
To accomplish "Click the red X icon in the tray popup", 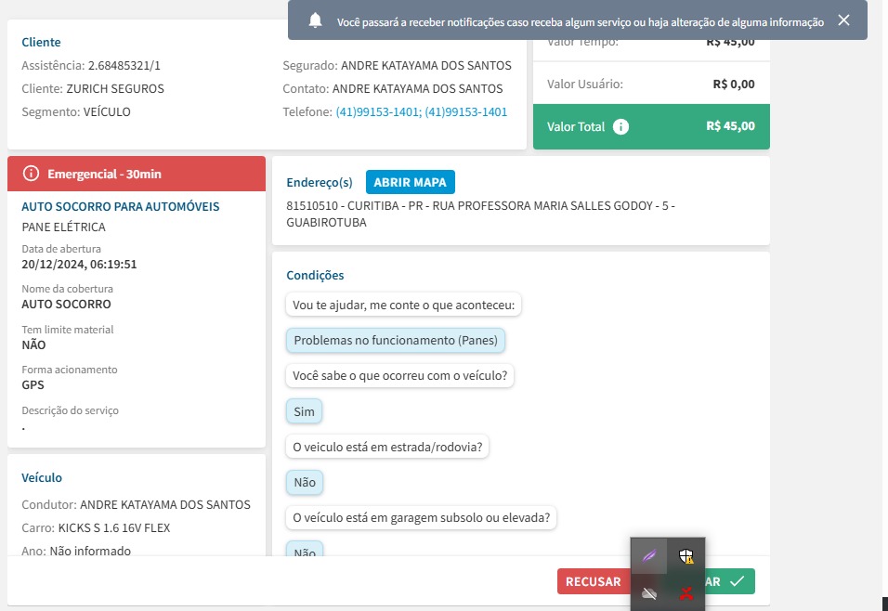I will click(x=686, y=593).
